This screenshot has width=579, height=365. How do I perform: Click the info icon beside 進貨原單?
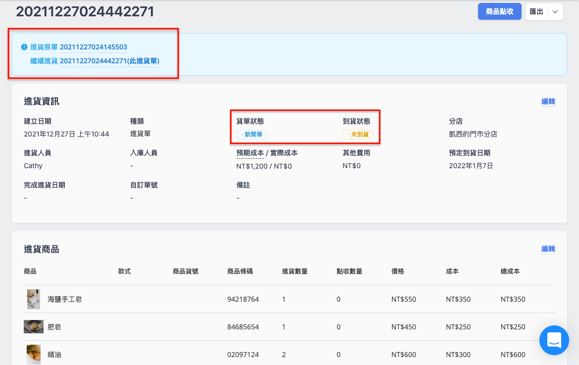[x=24, y=47]
